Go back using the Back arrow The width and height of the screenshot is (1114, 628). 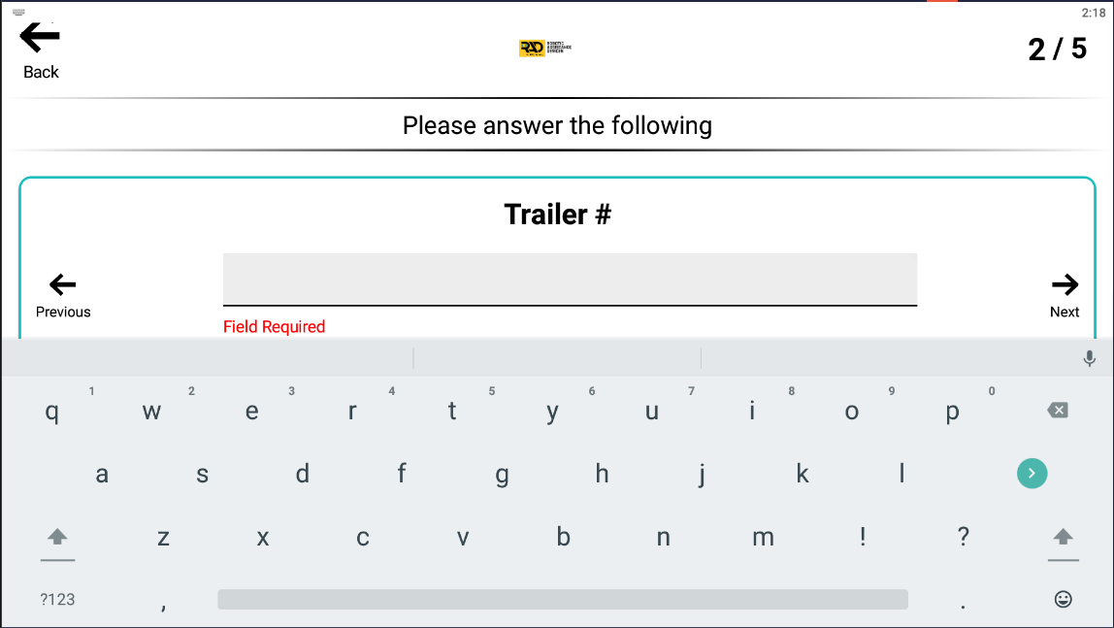pyautogui.click(x=40, y=39)
